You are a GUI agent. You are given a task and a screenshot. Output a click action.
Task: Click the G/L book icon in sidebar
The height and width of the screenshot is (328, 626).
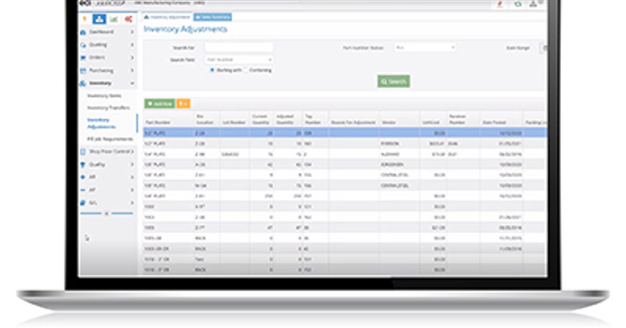83,203
